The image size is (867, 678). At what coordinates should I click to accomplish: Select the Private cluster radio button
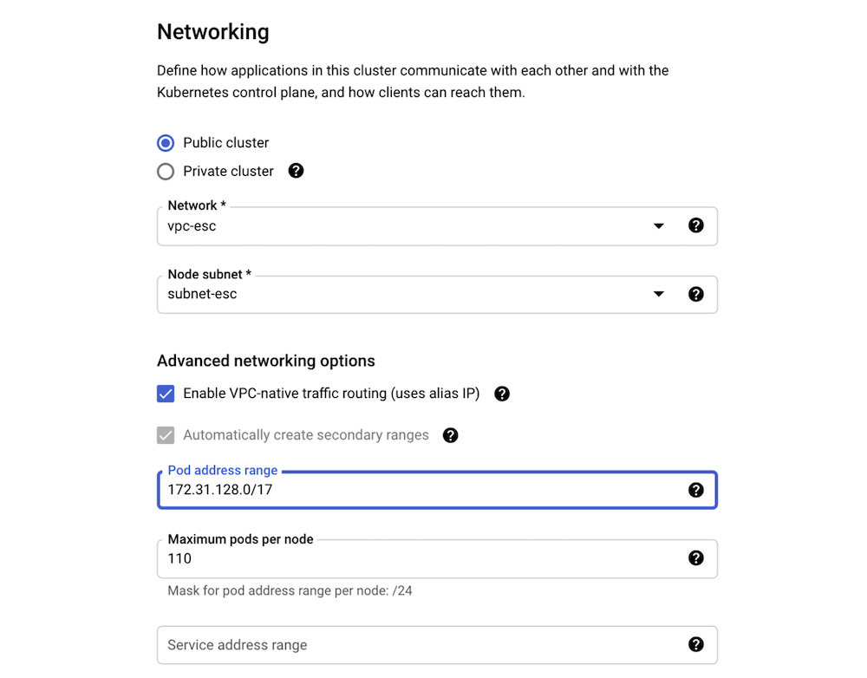pyautogui.click(x=165, y=171)
